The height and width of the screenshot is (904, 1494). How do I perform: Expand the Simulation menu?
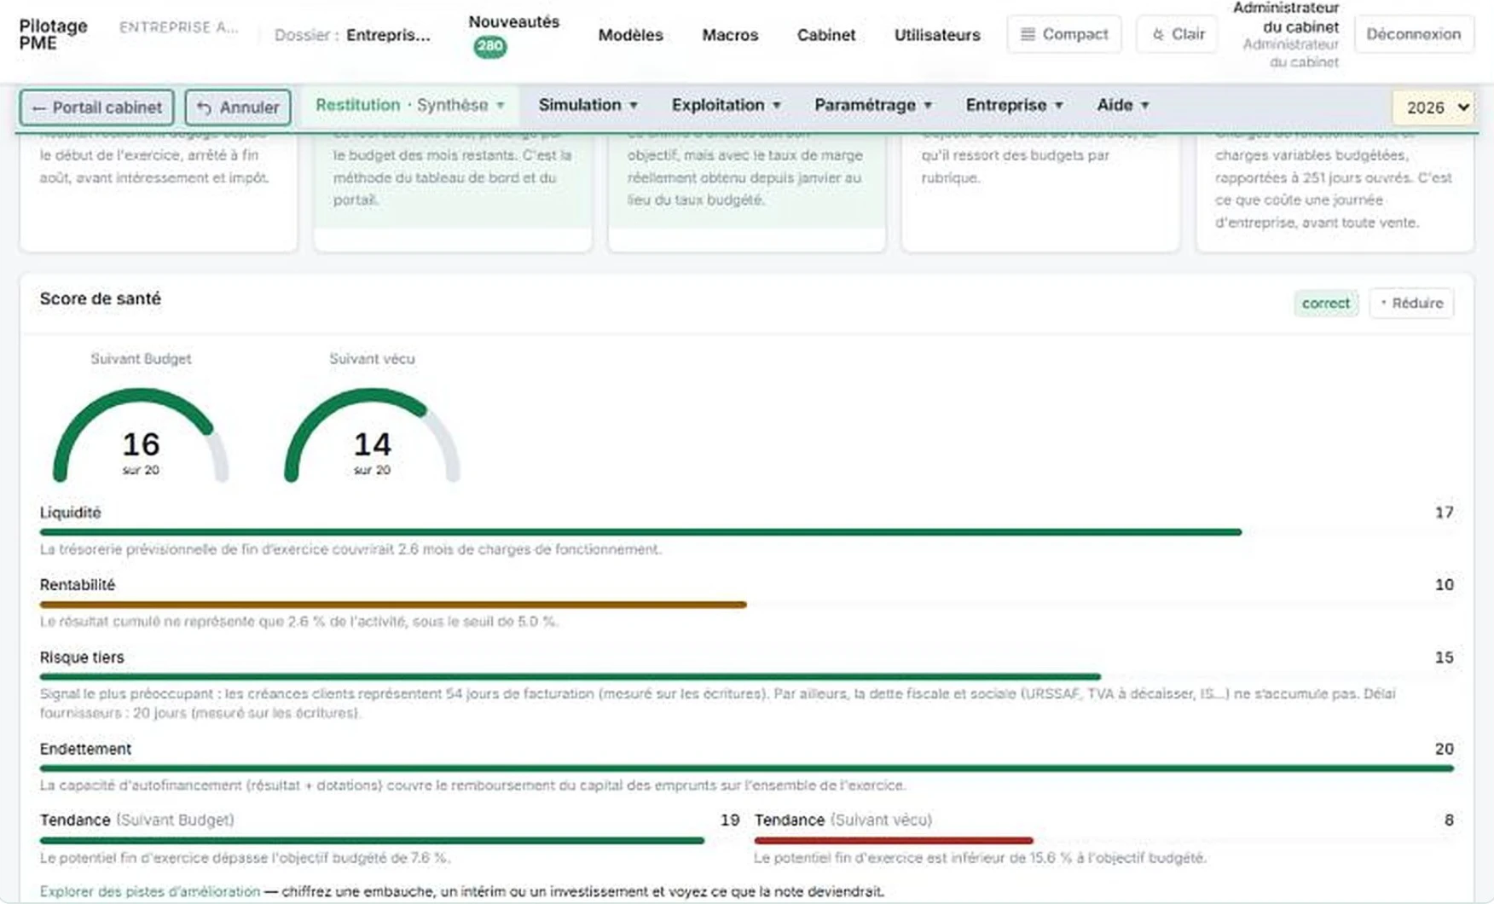[x=588, y=105]
